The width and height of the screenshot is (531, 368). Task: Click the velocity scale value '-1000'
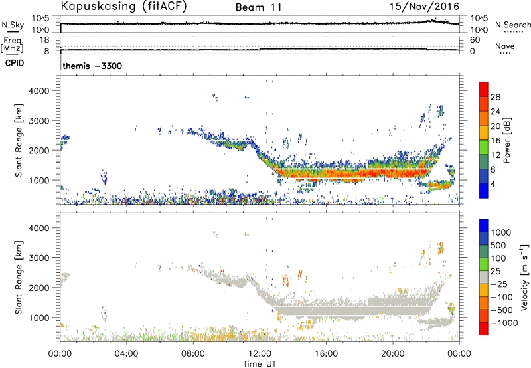504,323
